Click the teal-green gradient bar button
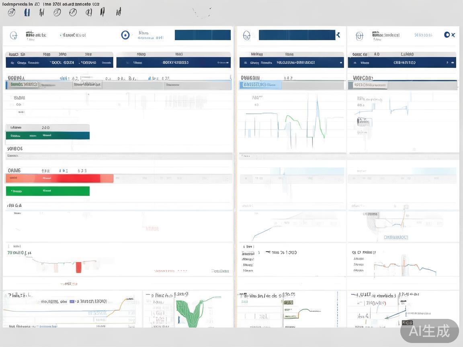 point(47,136)
